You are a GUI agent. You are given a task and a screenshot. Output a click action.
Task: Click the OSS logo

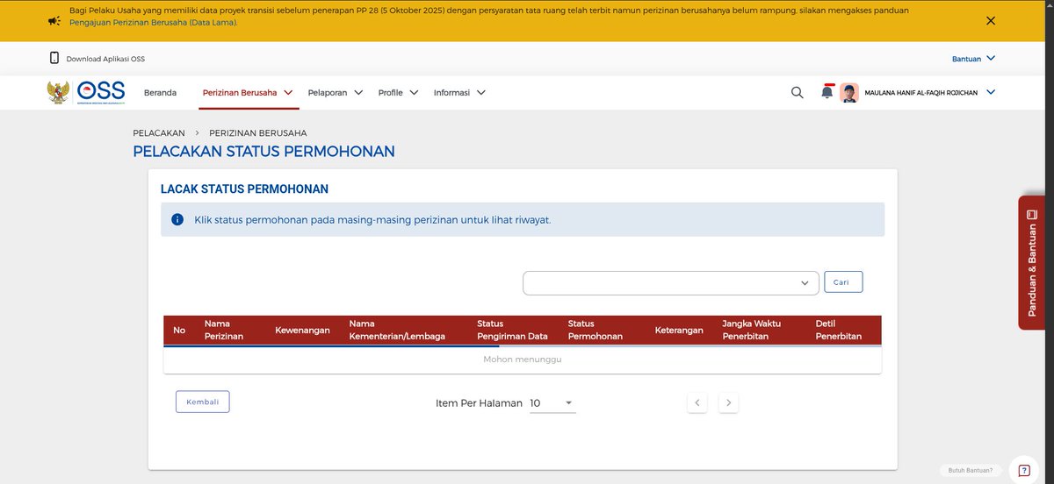tap(101, 92)
